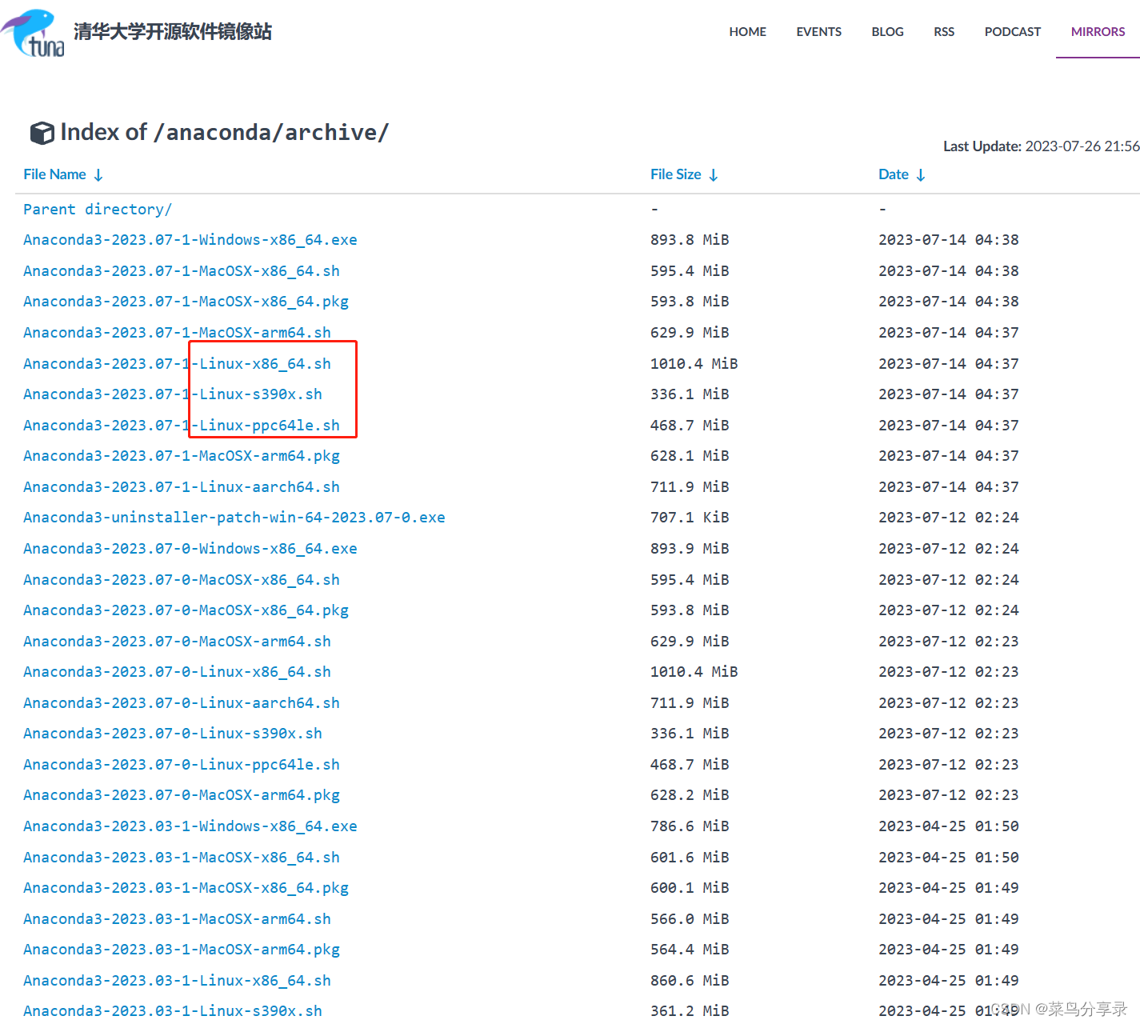Click the File Size sort arrow
Screen dimensions: 1140x1024
[714, 175]
